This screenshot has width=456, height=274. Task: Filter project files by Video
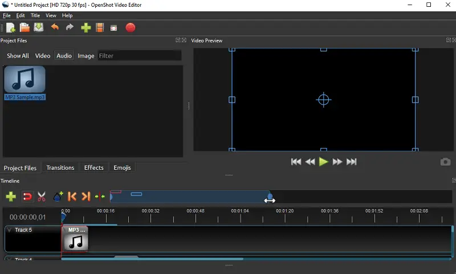[43, 56]
